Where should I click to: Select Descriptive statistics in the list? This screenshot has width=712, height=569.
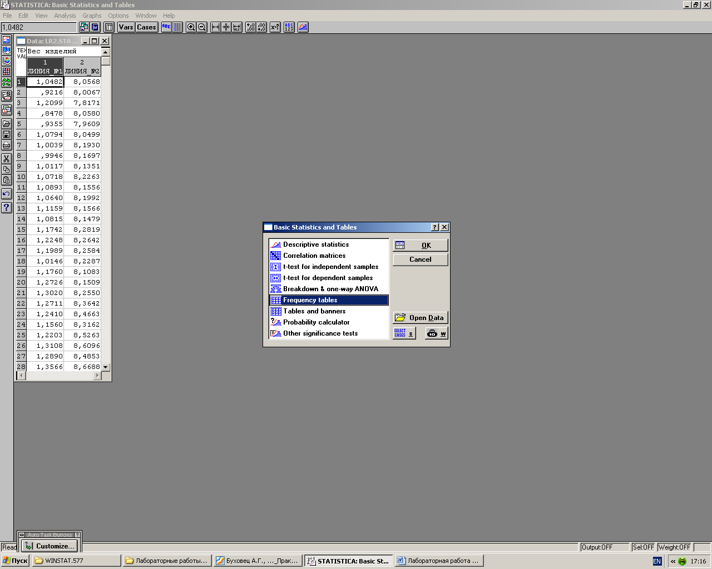pos(329,244)
